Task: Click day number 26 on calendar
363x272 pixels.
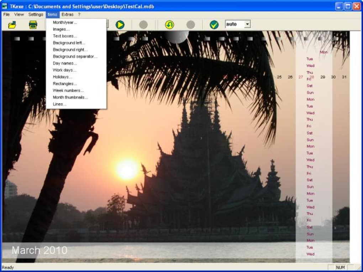Action: (290, 77)
